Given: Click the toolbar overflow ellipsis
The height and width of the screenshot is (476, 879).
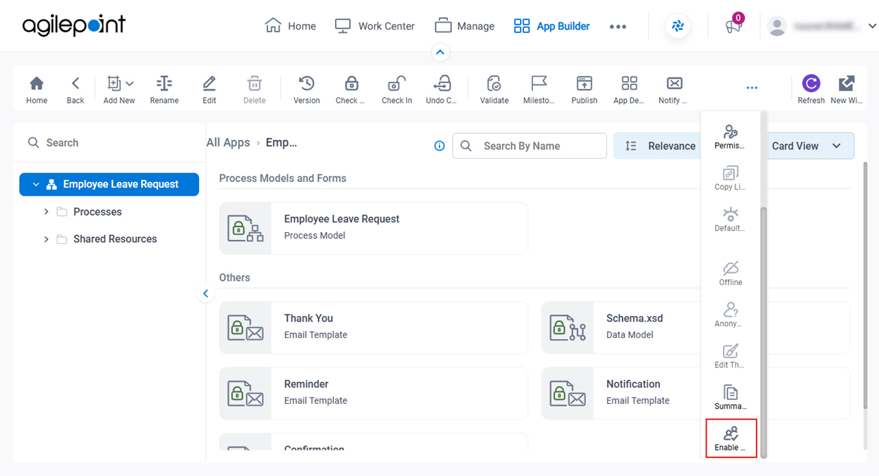Looking at the screenshot, I should [x=752, y=88].
